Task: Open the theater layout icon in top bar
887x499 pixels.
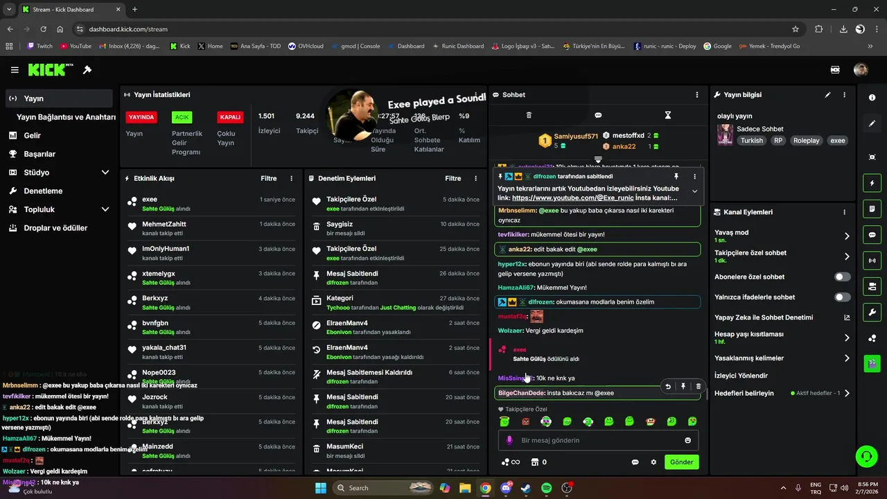Action: [x=835, y=70]
